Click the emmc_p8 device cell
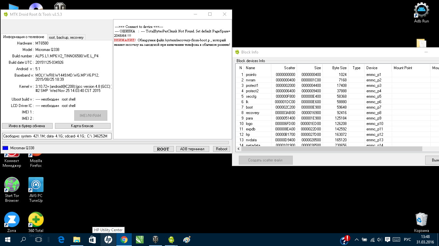This screenshot has width=439, height=246. tap(374, 113)
